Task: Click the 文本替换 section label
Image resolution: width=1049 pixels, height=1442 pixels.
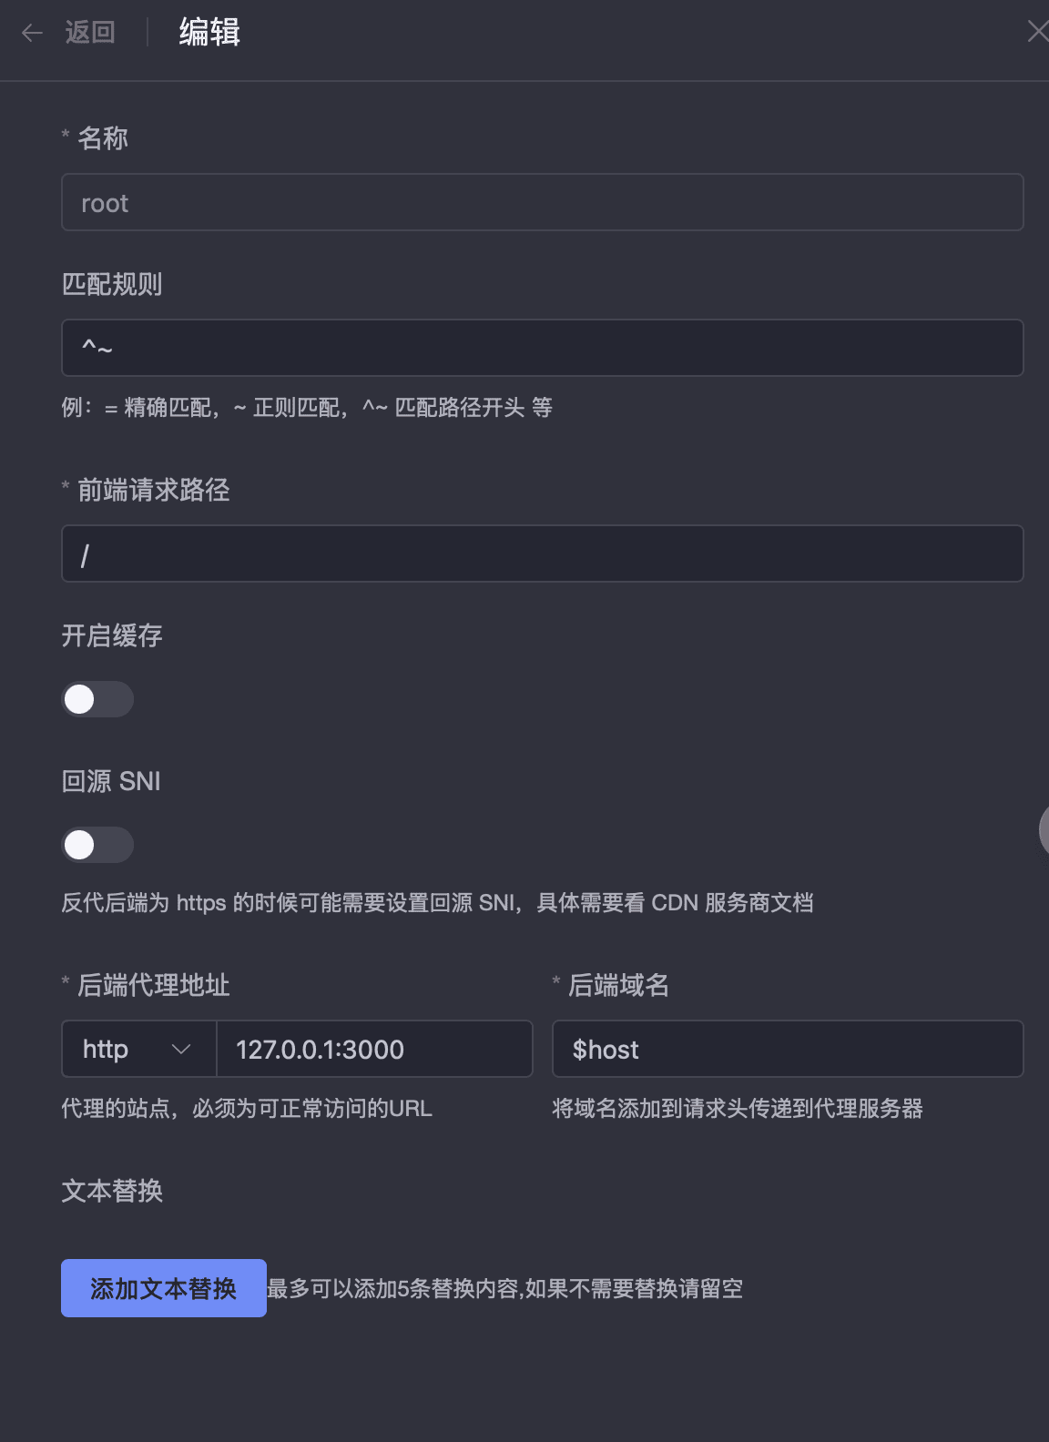Action: pyautogui.click(x=112, y=1191)
